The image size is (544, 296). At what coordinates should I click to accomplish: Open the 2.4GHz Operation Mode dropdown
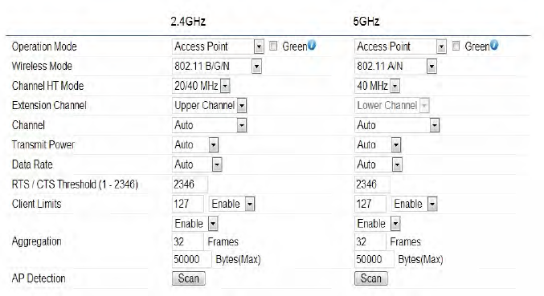tap(218, 47)
